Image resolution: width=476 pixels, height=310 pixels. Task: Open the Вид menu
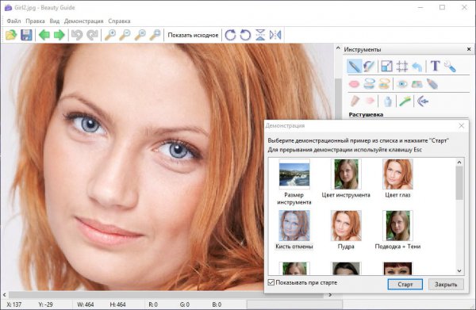(54, 21)
